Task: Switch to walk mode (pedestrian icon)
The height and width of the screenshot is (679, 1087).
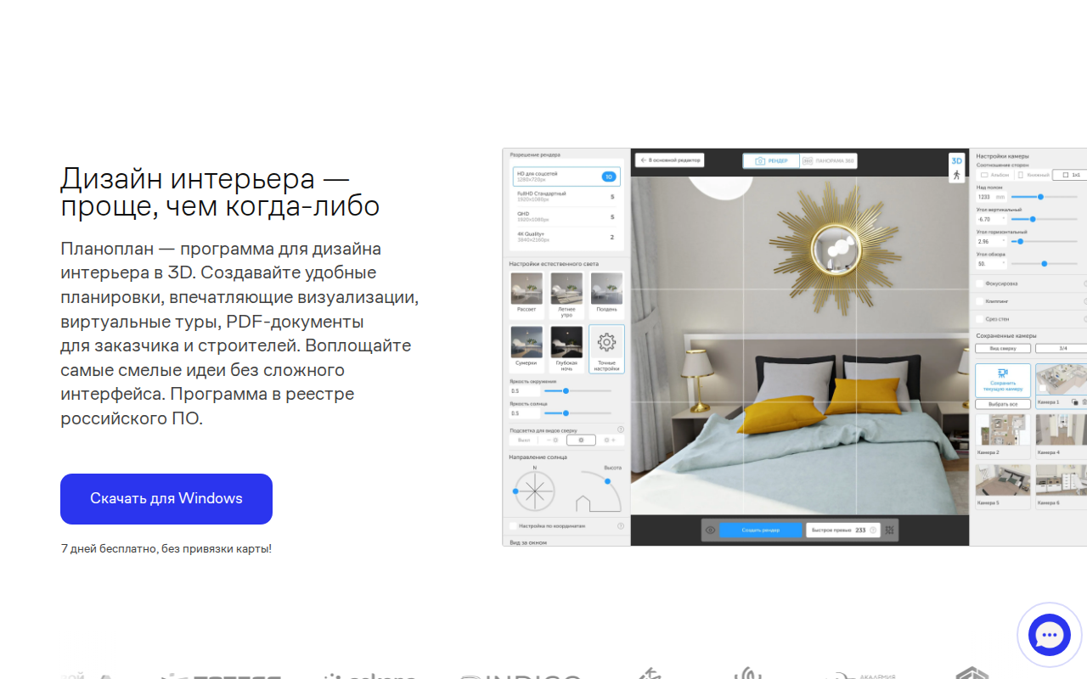Action: (x=956, y=175)
